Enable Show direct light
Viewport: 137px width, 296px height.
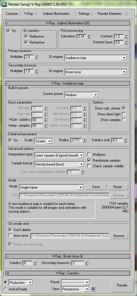click(124, 114)
